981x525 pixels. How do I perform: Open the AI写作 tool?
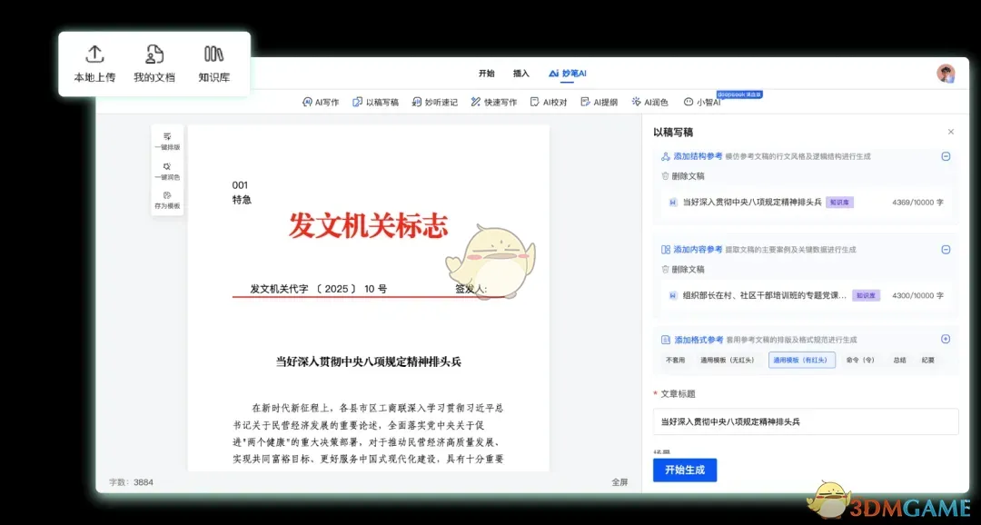click(319, 102)
